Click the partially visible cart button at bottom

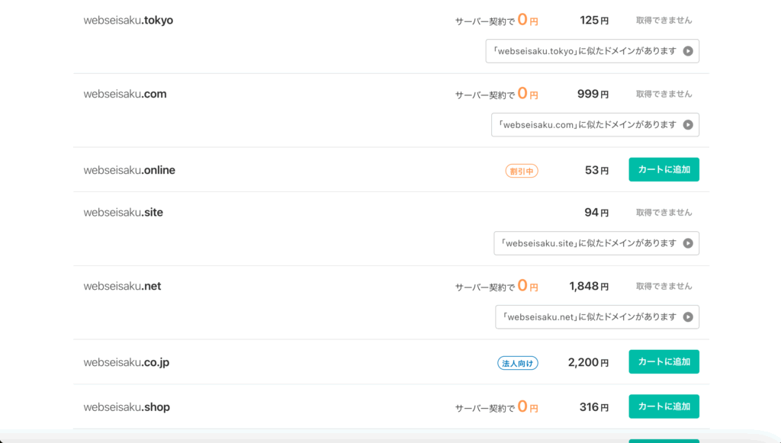pos(664,441)
